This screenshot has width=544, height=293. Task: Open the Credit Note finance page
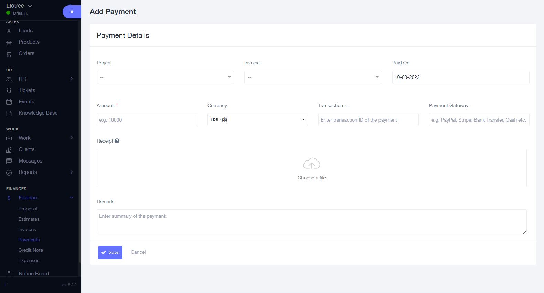click(x=31, y=250)
